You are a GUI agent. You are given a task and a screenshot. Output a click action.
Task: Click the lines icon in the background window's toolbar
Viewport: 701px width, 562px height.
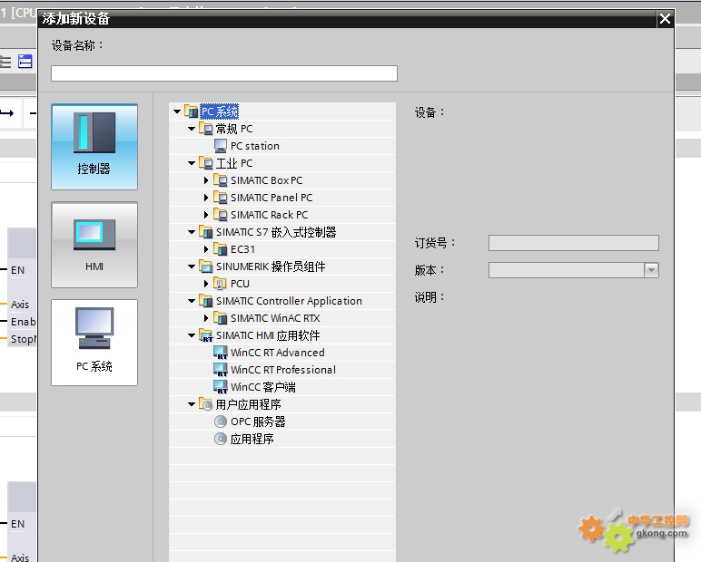pos(5,62)
